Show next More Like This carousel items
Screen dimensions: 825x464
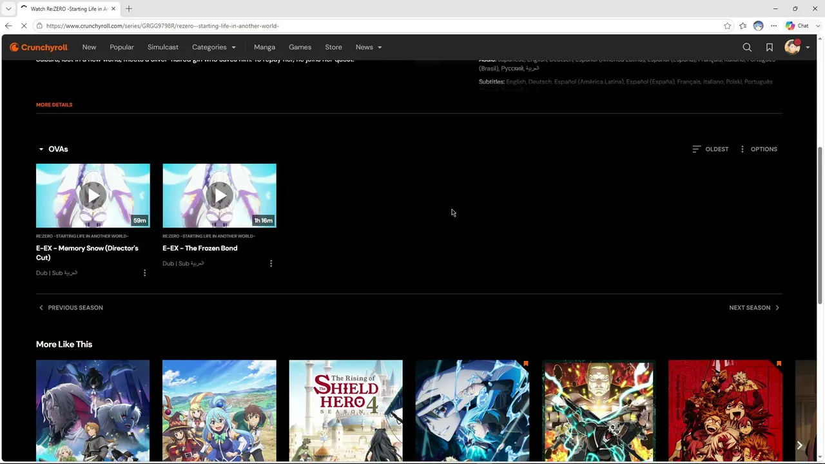point(799,445)
